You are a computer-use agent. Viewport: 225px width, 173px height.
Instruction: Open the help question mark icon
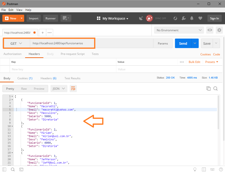pyautogui.click(x=221, y=170)
